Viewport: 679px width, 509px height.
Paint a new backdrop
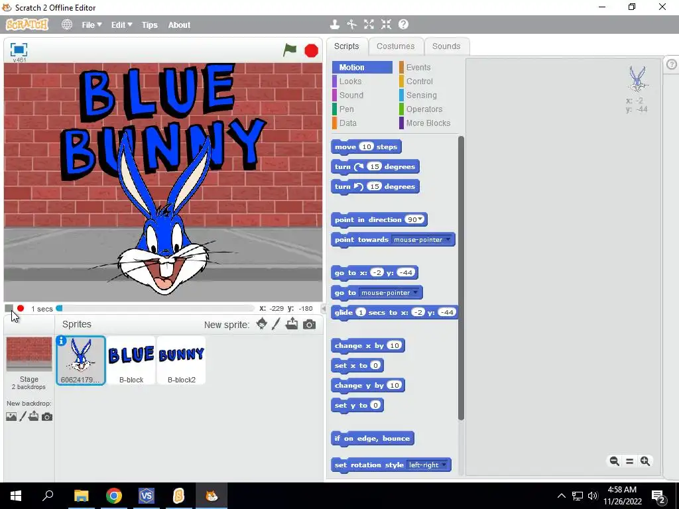(x=23, y=416)
